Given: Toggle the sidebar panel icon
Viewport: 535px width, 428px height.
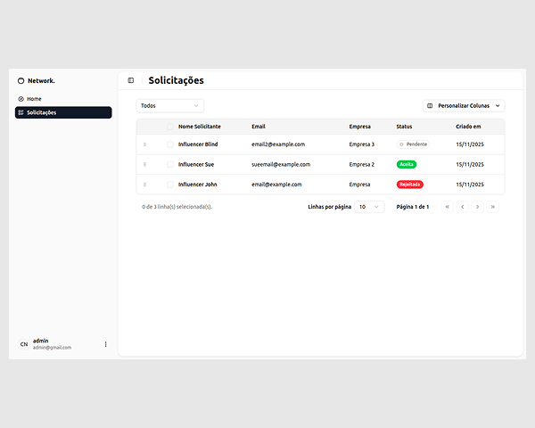Looking at the screenshot, I should click(131, 80).
